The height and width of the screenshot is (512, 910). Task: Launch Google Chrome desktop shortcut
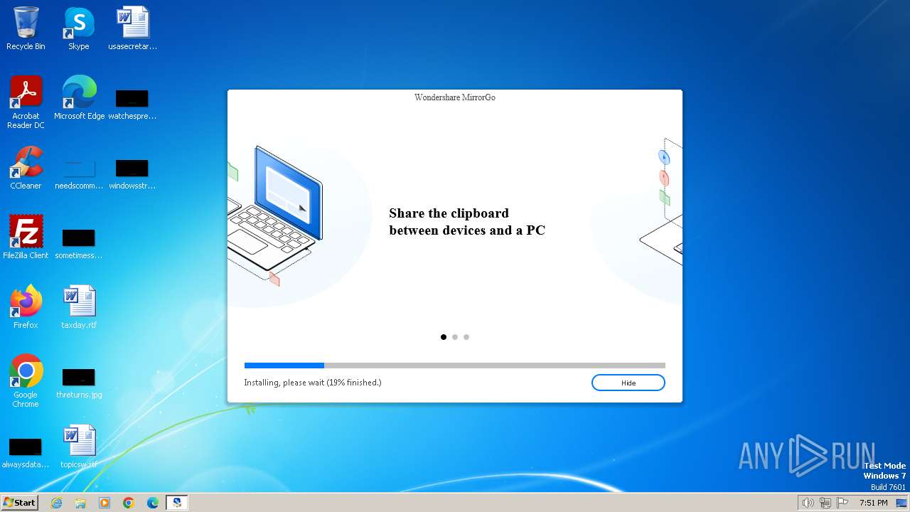pos(26,381)
